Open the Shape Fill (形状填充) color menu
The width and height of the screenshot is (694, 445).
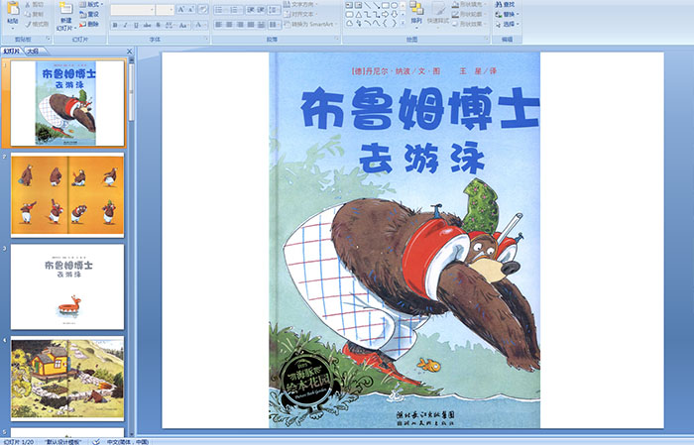[469, 4]
